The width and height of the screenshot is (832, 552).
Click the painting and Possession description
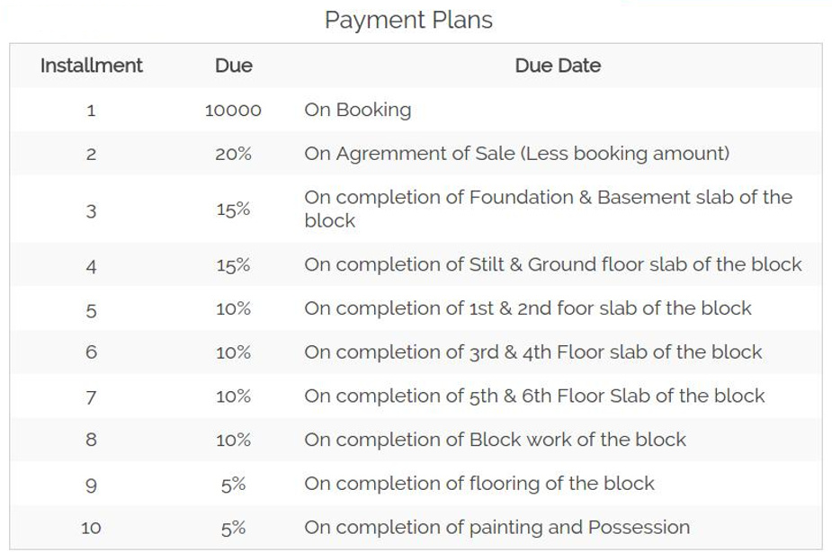point(497,527)
